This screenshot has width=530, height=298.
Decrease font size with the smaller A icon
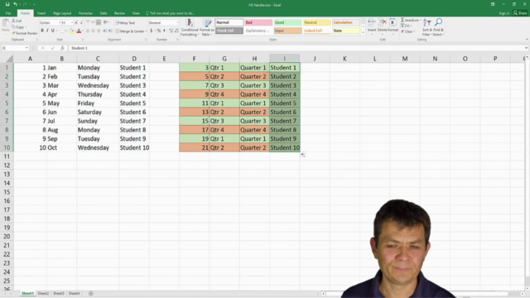pyautogui.click(x=81, y=22)
